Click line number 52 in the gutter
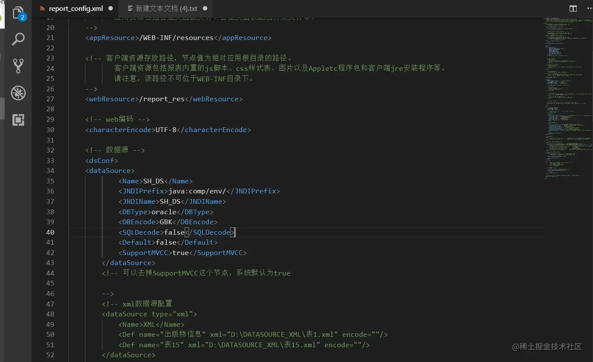Image resolution: width=593 pixels, height=362 pixels. [x=50, y=355]
